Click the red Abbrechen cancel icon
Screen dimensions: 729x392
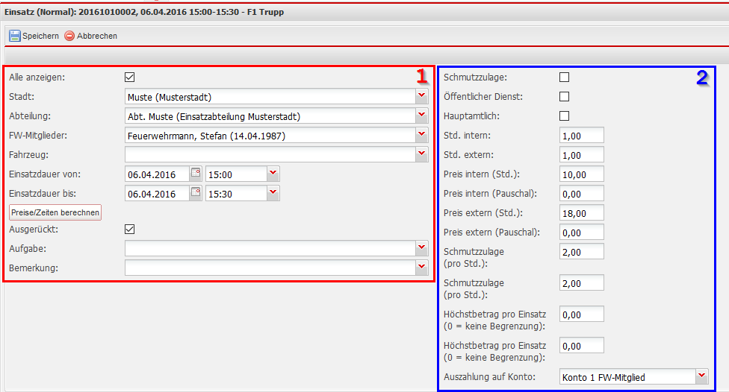pos(69,36)
